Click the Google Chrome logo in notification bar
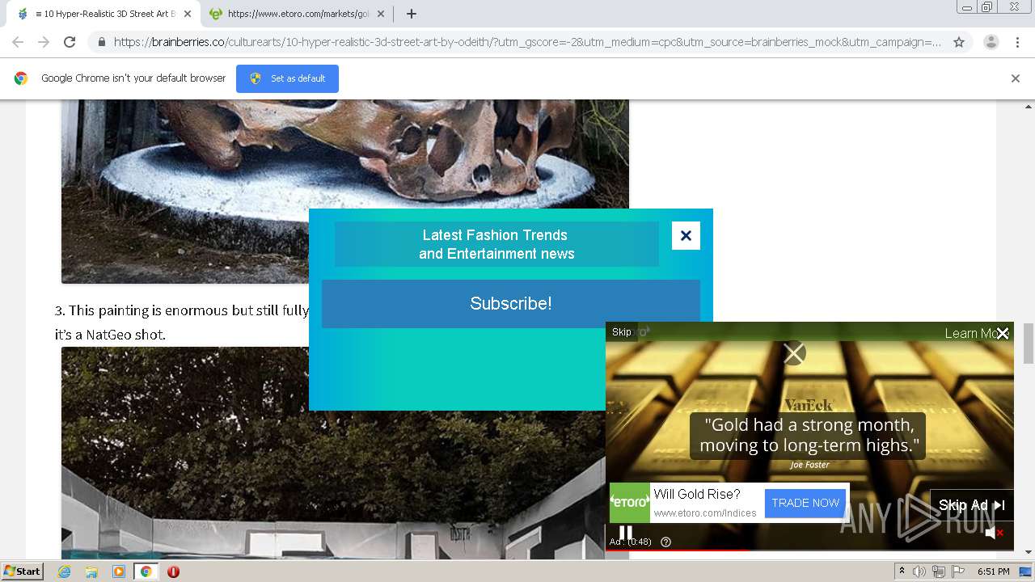 tap(21, 78)
